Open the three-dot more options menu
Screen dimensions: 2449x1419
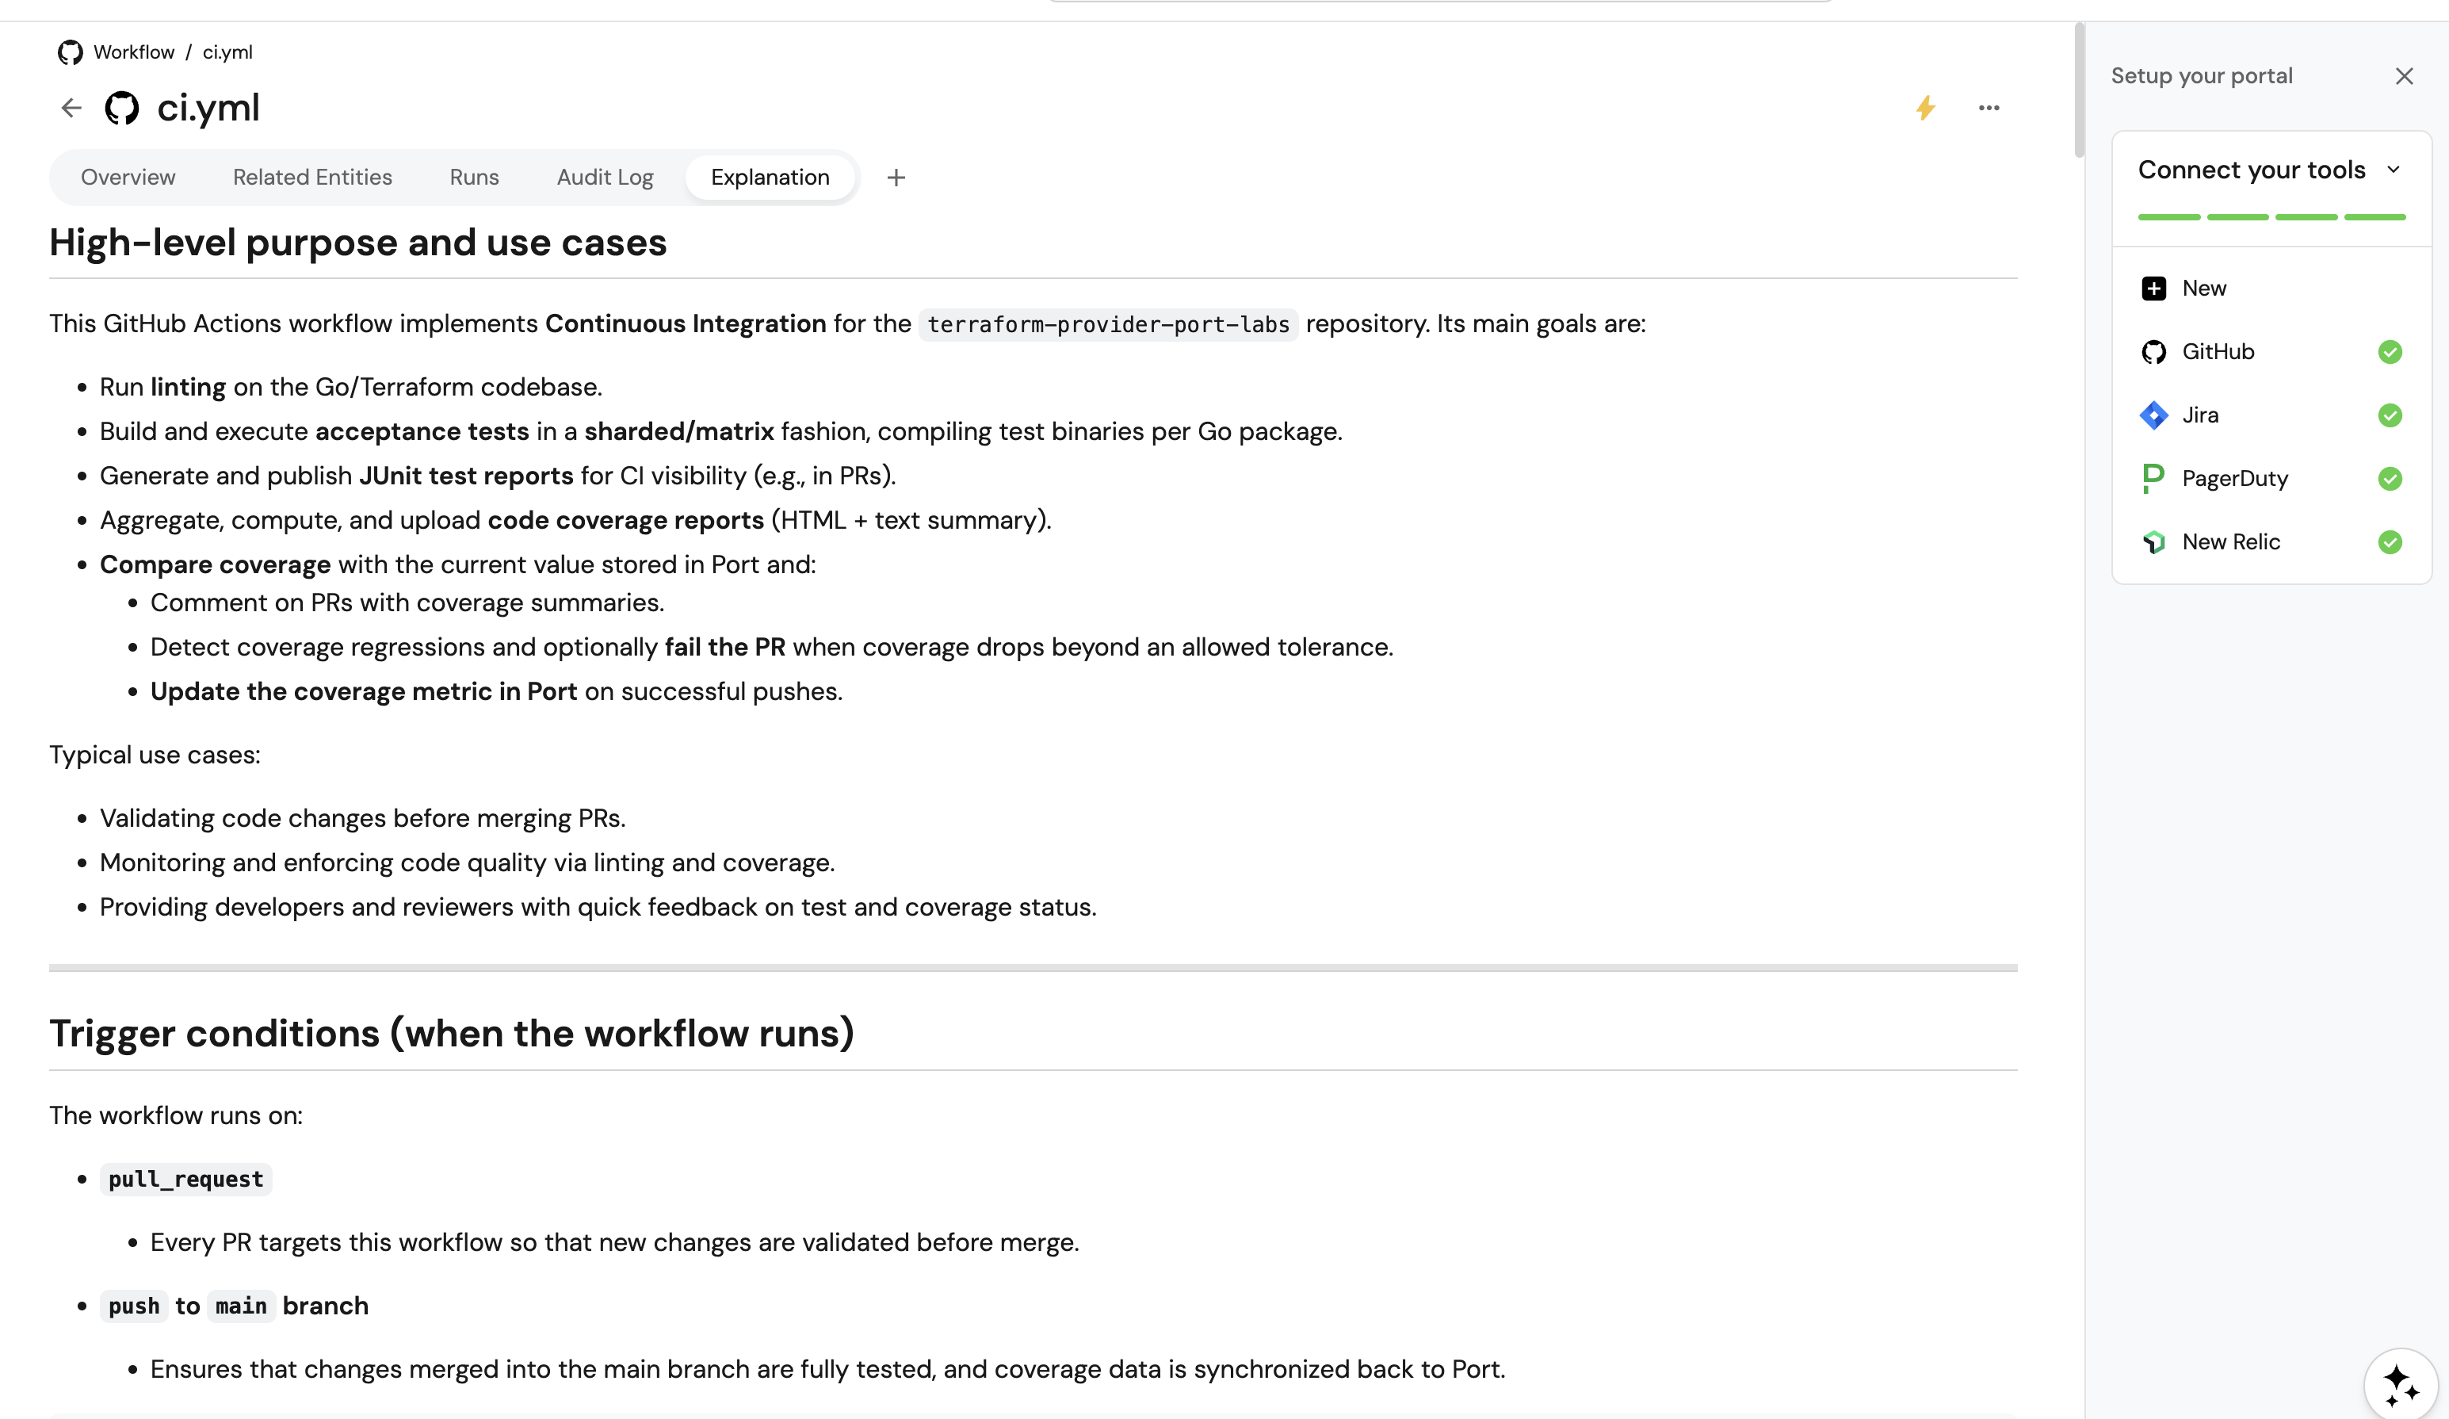tap(1989, 108)
